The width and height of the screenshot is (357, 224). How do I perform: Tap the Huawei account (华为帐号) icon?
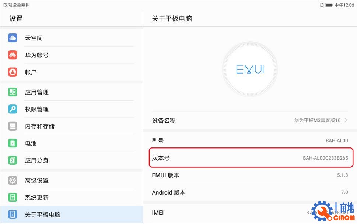(x=13, y=55)
